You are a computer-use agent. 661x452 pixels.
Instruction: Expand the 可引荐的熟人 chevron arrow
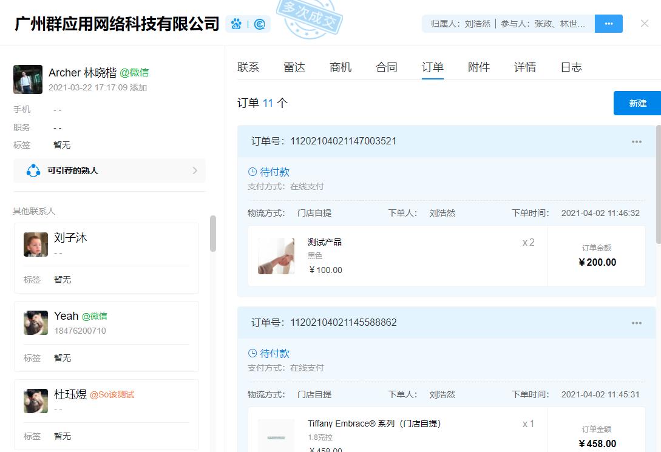click(195, 170)
